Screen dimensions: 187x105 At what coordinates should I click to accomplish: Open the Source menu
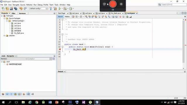coord(23,5)
